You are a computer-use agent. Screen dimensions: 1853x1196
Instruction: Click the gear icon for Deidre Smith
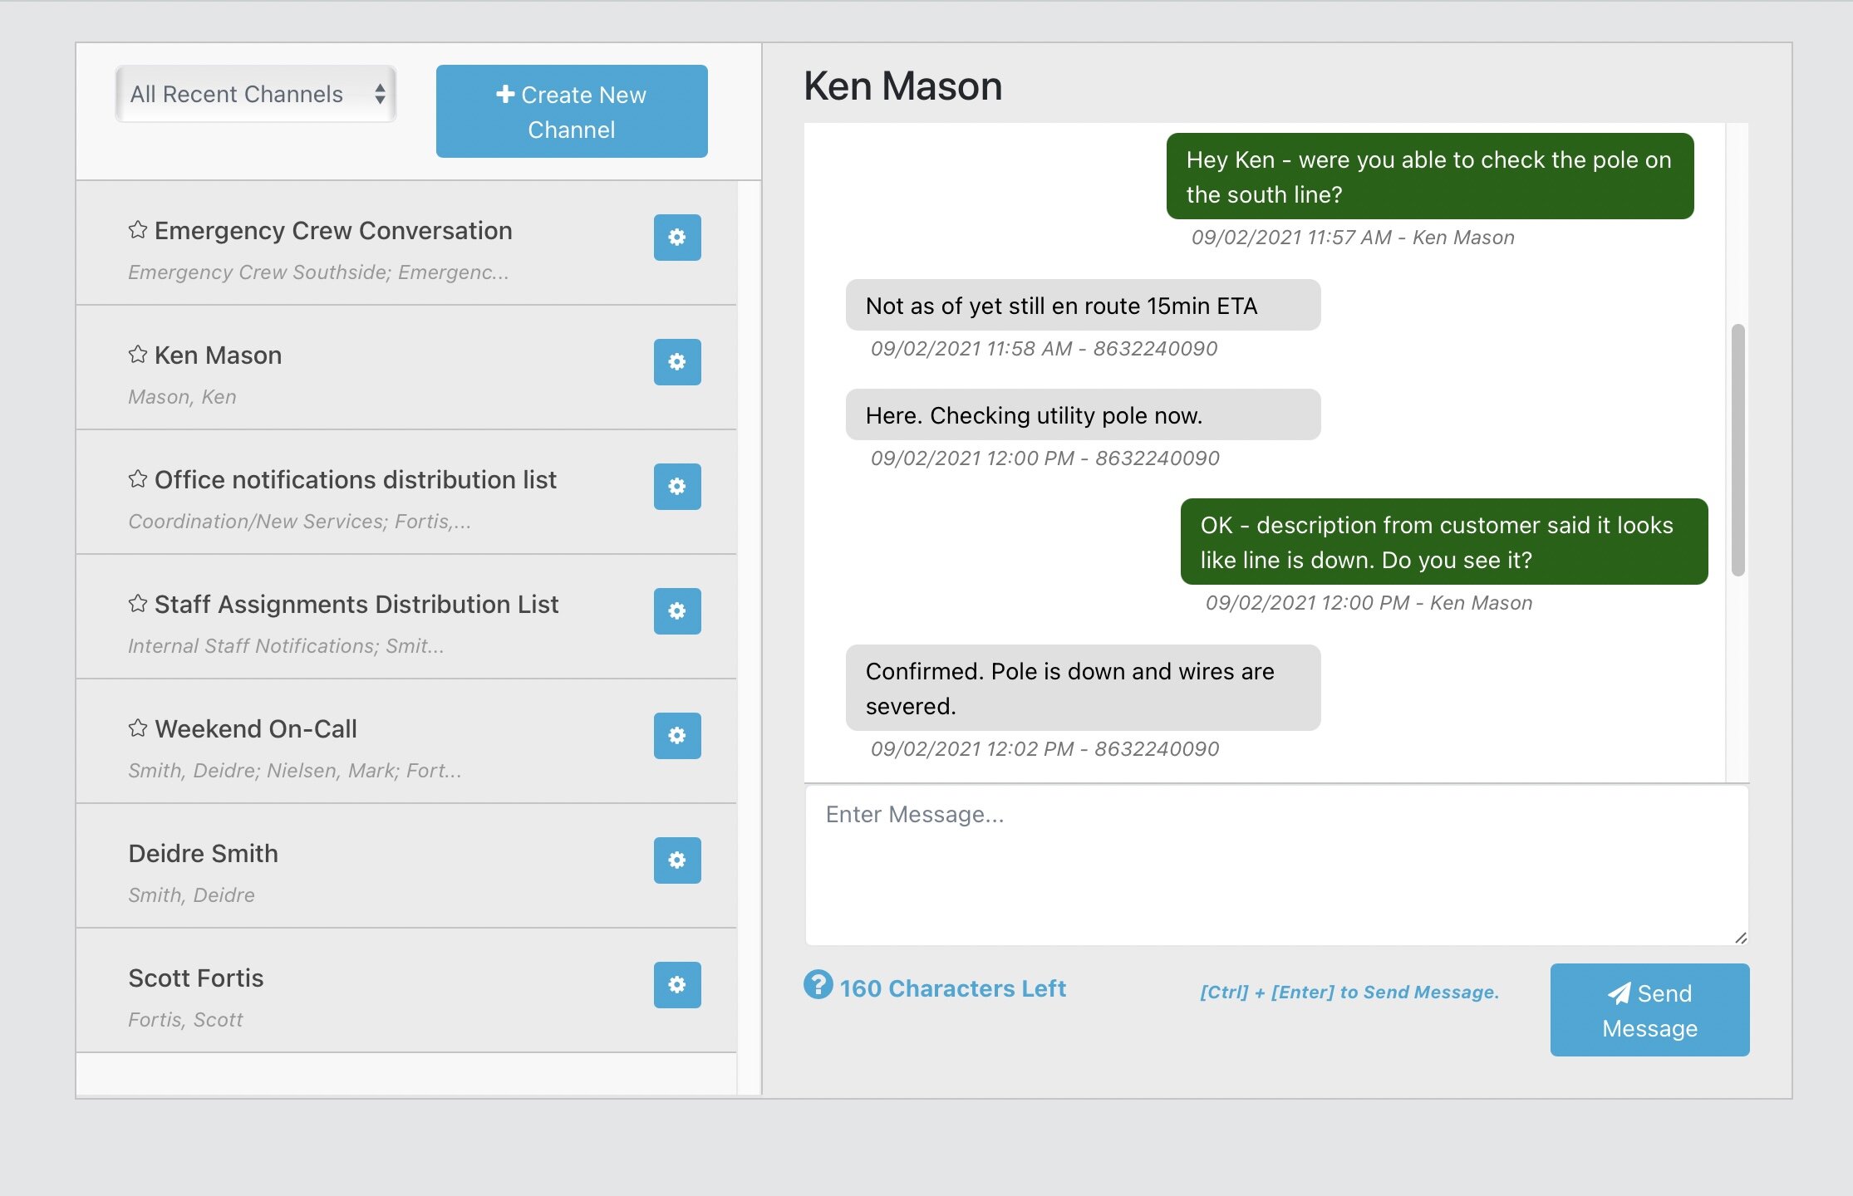(x=677, y=860)
